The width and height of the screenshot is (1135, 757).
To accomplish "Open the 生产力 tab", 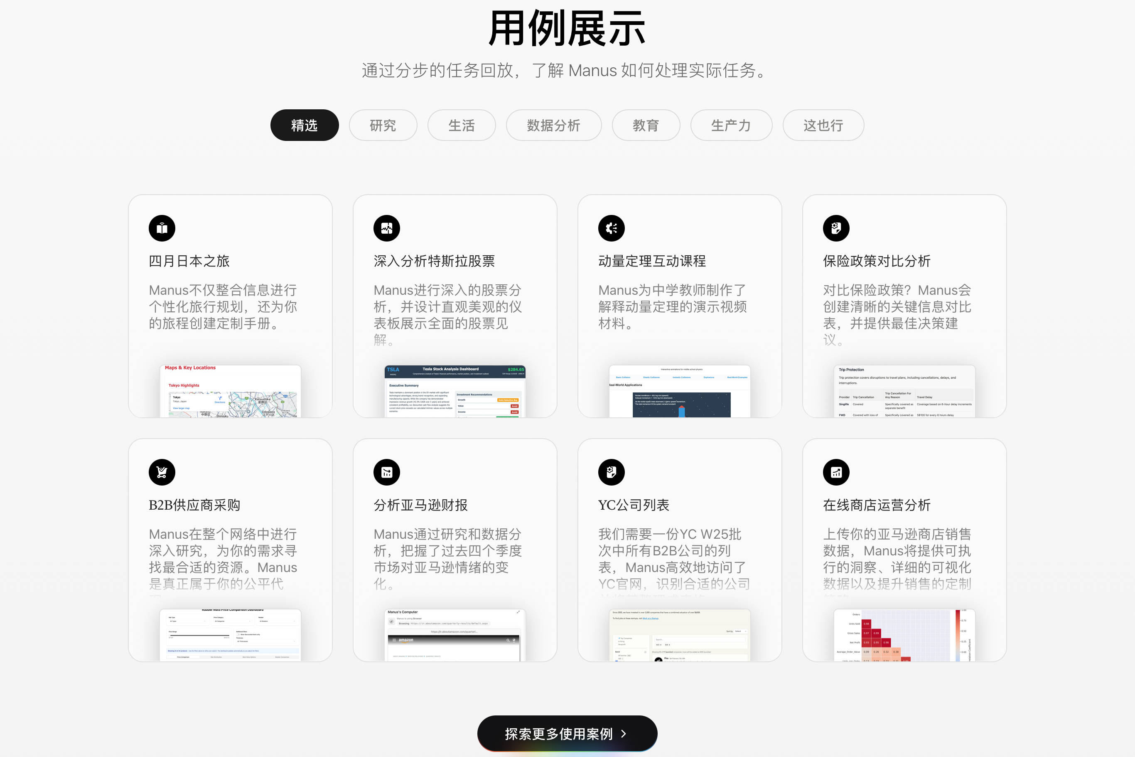I will (x=731, y=125).
